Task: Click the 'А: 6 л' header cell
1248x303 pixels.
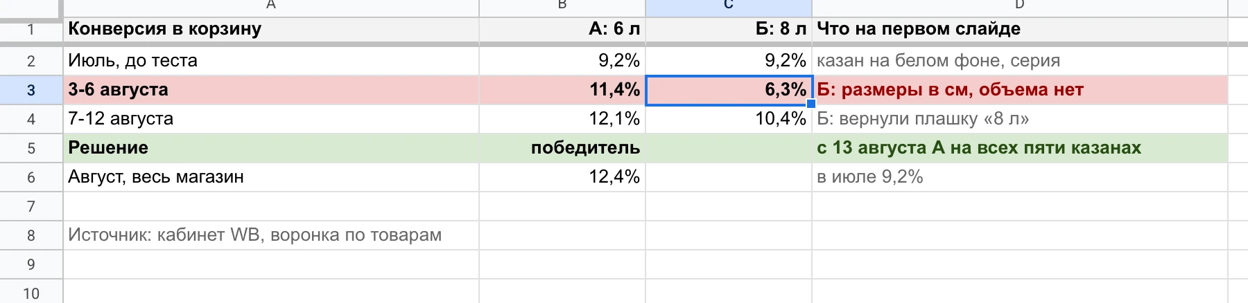Action: 562,29
